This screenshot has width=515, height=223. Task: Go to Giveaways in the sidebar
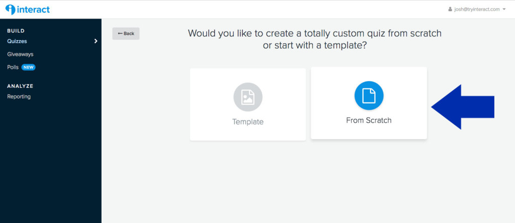pyautogui.click(x=20, y=54)
